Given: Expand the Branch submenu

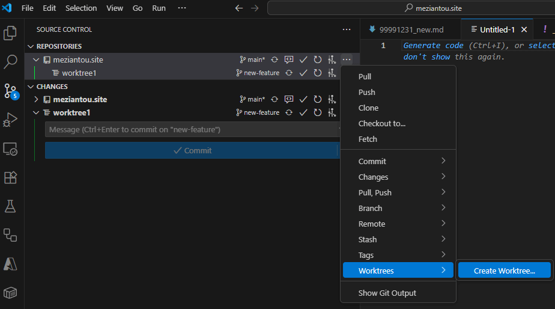Looking at the screenshot, I should [x=398, y=208].
